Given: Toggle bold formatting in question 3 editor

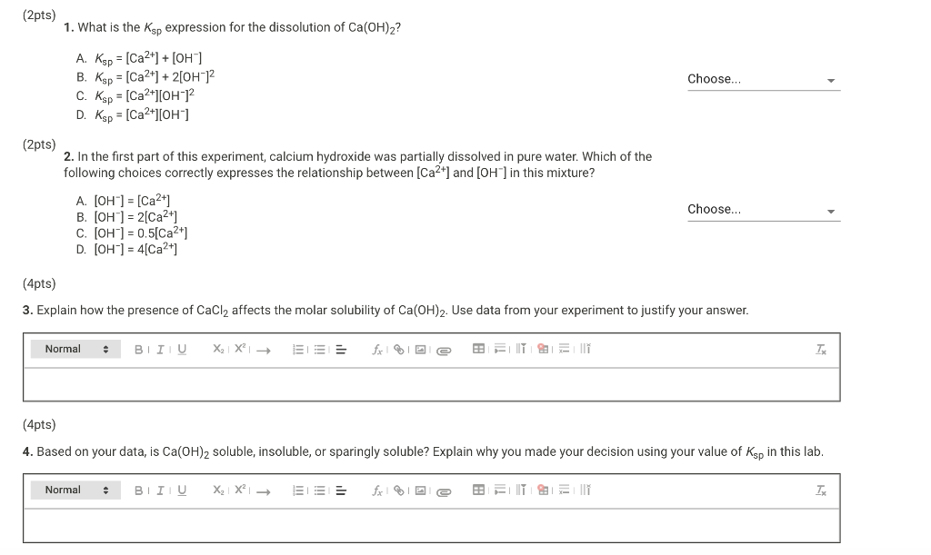Looking at the screenshot, I should click(x=137, y=349).
